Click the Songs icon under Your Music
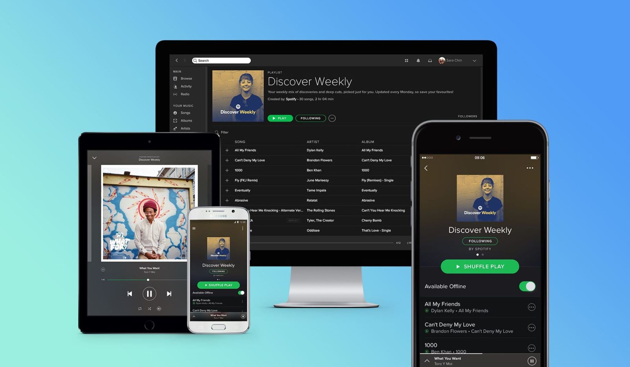 [x=175, y=113]
